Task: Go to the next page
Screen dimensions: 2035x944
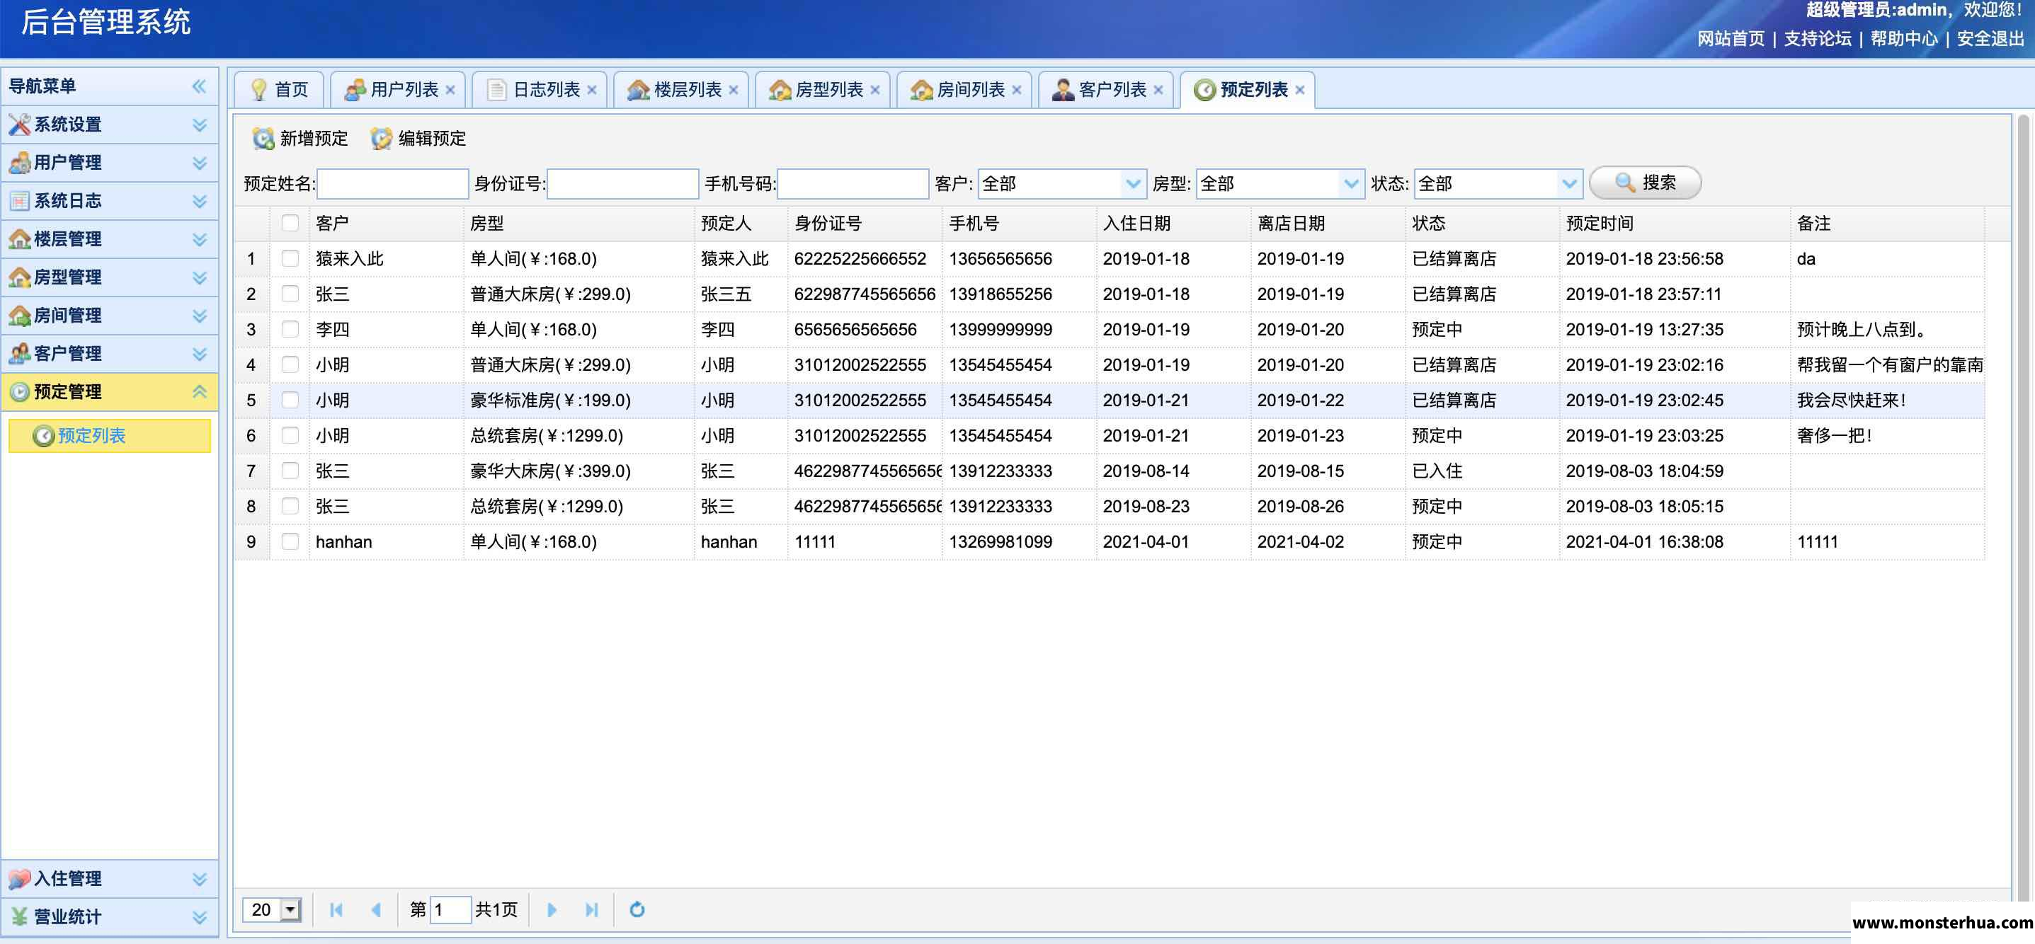Action: click(x=552, y=909)
